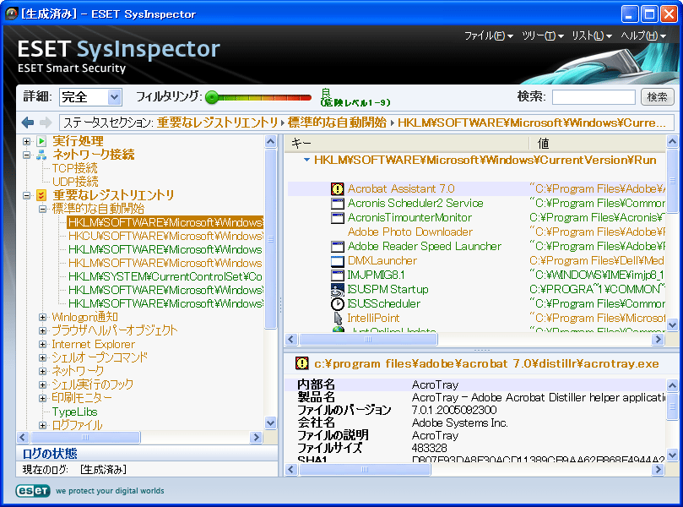Click the キー column header

[407, 143]
